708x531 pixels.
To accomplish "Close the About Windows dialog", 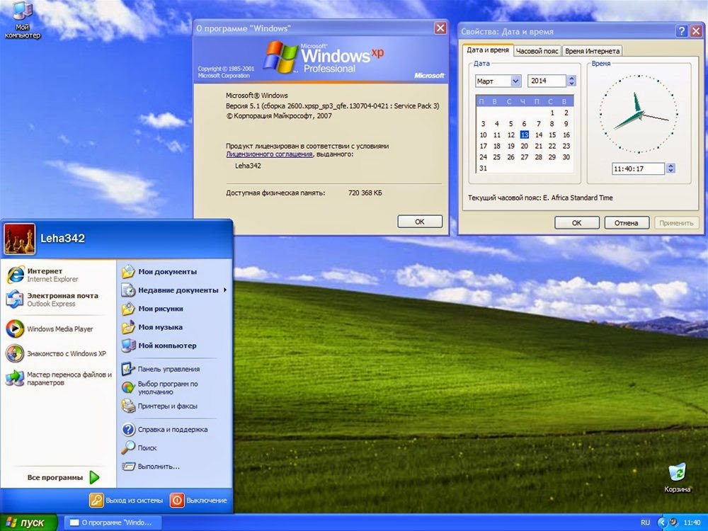I will click(x=440, y=28).
